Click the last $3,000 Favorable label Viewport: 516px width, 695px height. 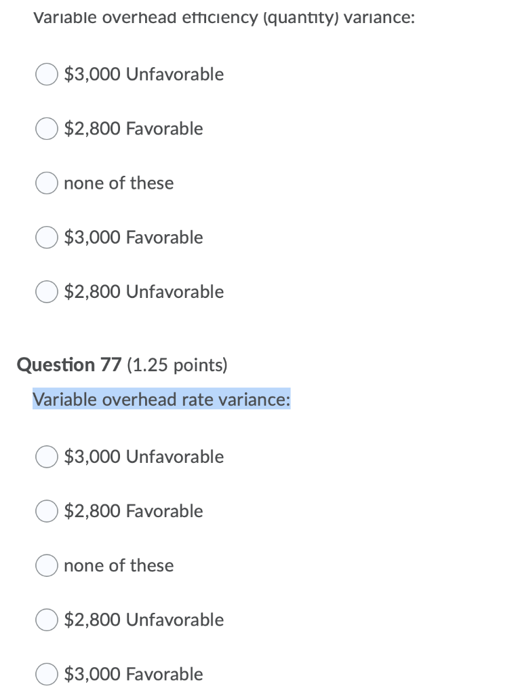133,673
